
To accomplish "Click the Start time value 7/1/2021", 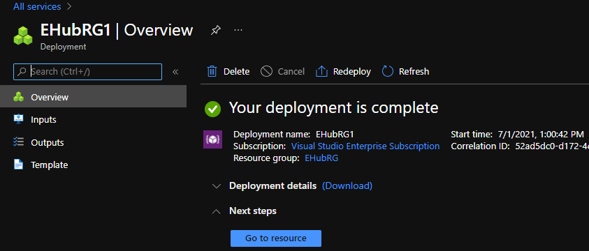I will point(540,134).
